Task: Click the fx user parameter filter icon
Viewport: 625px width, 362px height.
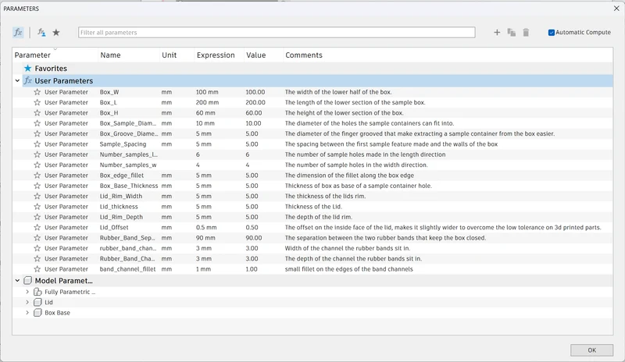Action: click(18, 32)
